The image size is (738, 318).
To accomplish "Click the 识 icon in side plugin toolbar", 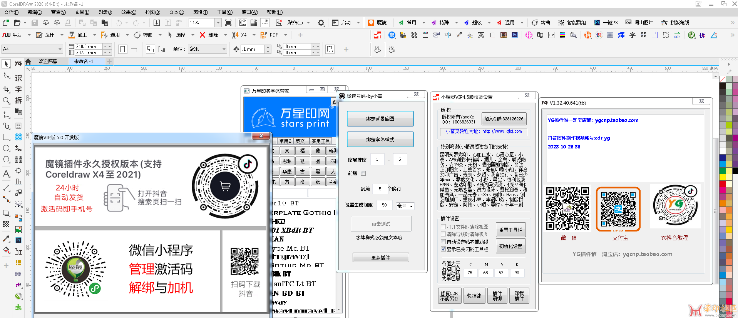I will pyautogui.click(x=18, y=78).
